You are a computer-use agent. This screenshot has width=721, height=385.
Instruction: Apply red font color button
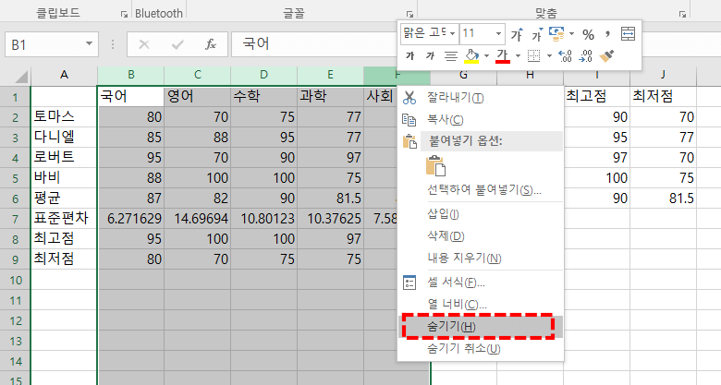[x=503, y=56]
